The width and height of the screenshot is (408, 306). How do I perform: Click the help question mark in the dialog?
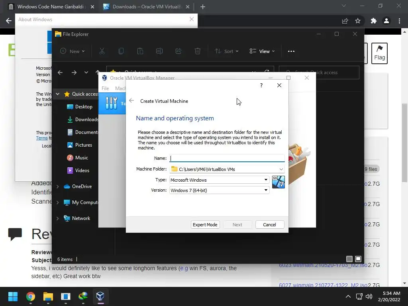(261, 85)
